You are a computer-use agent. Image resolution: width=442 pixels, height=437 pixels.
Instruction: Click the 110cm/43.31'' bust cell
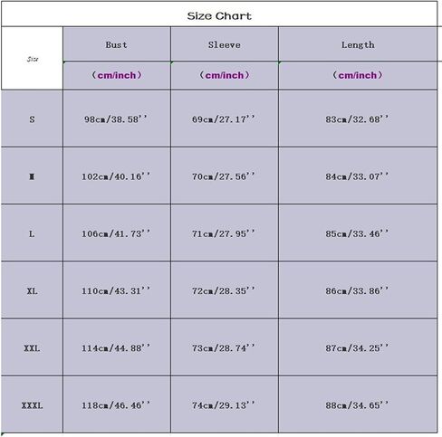(x=117, y=290)
